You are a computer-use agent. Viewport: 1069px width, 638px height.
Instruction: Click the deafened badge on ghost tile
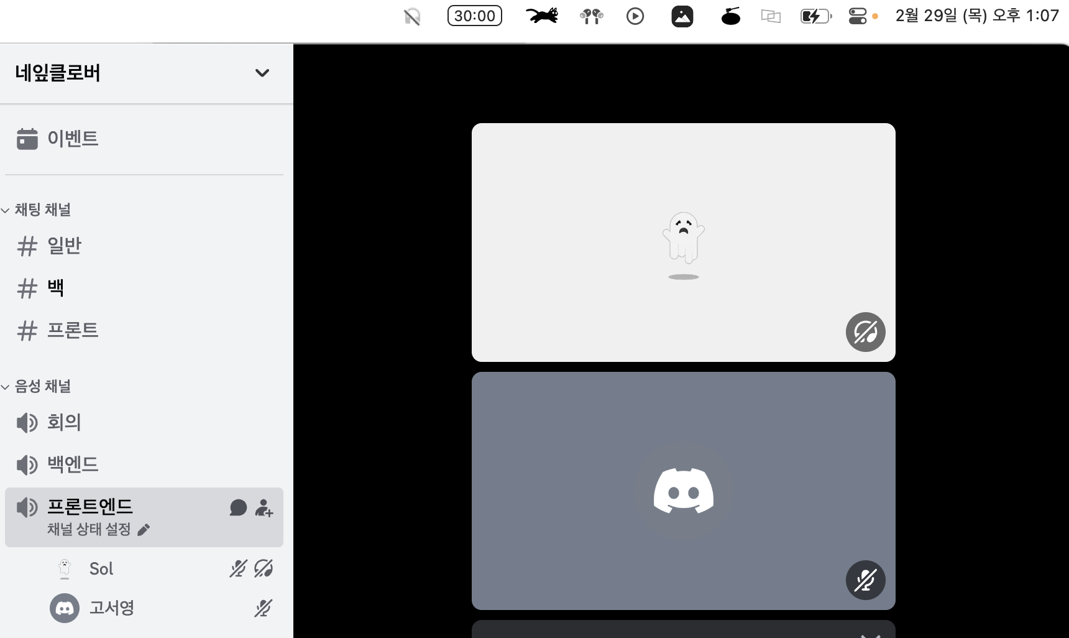866,332
